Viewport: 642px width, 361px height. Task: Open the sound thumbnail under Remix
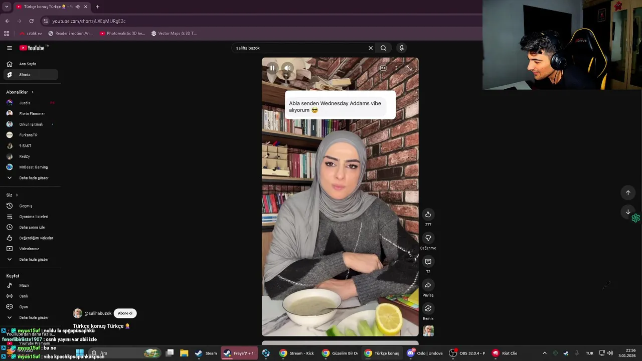click(428, 331)
